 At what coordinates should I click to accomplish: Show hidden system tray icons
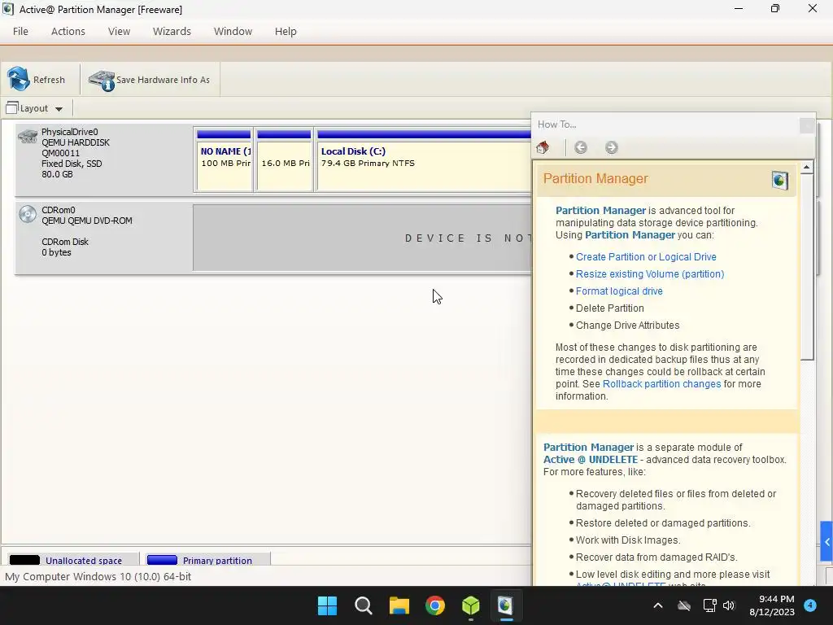point(657,605)
